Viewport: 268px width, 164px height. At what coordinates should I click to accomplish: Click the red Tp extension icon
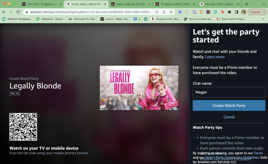(222, 12)
